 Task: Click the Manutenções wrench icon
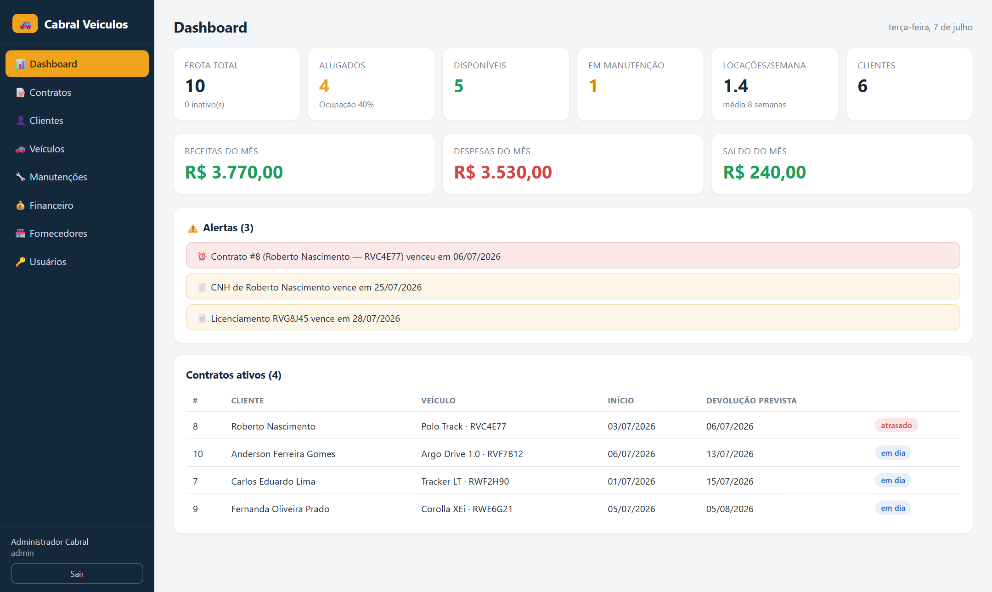[x=20, y=177]
